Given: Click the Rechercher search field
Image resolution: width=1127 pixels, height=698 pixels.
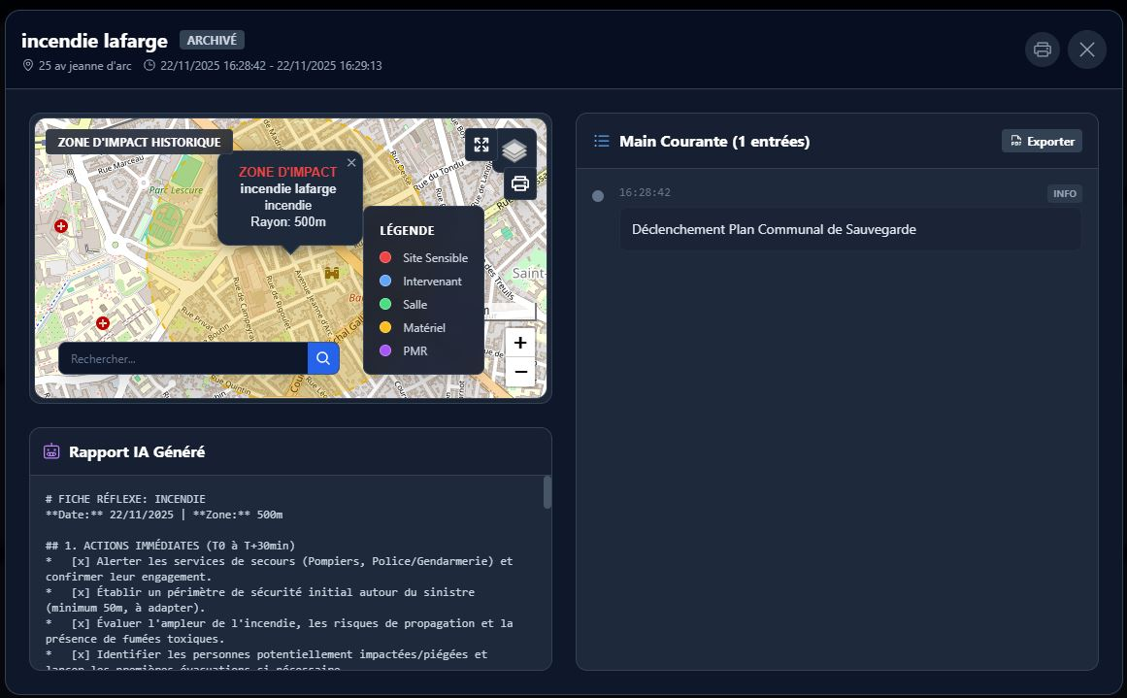Looking at the screenshot, I should point(184,358).
